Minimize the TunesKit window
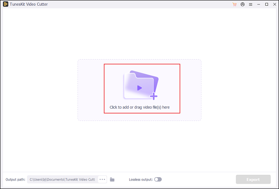This screenshot has width=279, height=189. coord(259,4)
